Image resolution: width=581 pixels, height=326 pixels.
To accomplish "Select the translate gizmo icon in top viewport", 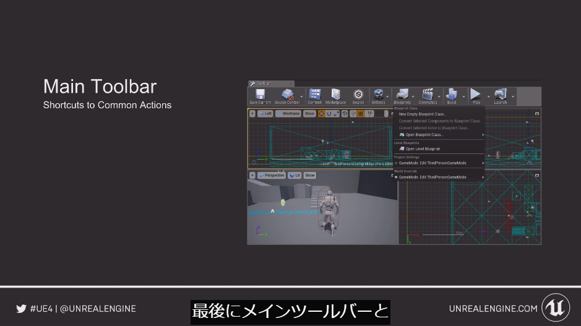I will (x=321, y=114).
